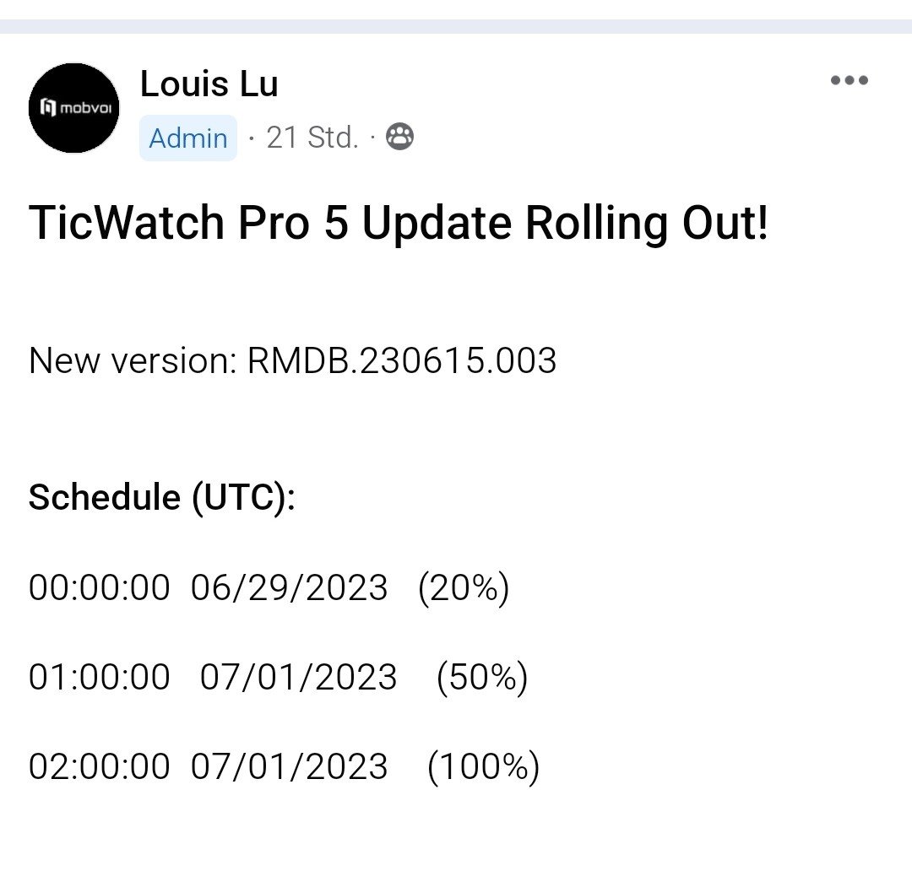Tap the Admin badge
The width and height of the screenshot is (912, 871).
(187, 138)
